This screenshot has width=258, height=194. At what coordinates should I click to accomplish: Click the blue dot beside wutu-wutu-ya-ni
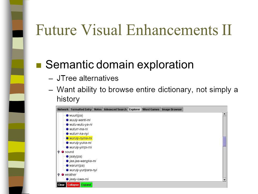pos(67,124)
